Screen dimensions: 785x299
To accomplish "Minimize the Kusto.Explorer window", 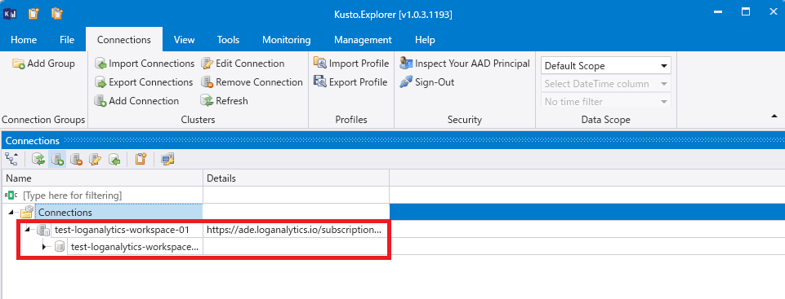I will [x=718, y=12].
